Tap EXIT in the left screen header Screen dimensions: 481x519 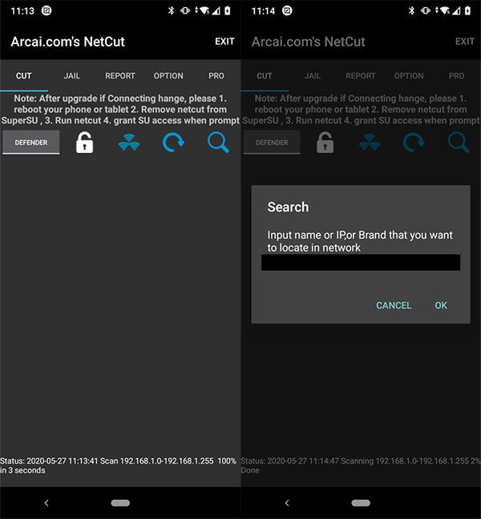[224, 42]
